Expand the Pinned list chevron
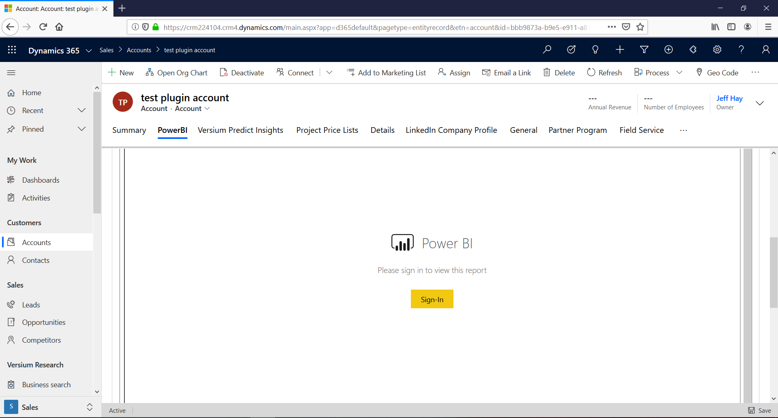Viewport: 778px width, 418px height. pyautogui.click(x=82, y=129)
